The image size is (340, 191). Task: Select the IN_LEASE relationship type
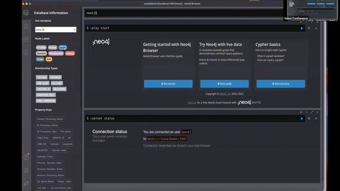coord(57,83)
